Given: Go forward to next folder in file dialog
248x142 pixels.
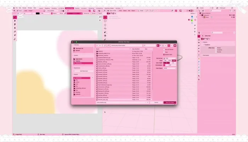Looking at the screenshot, I should tap(100, 45).
